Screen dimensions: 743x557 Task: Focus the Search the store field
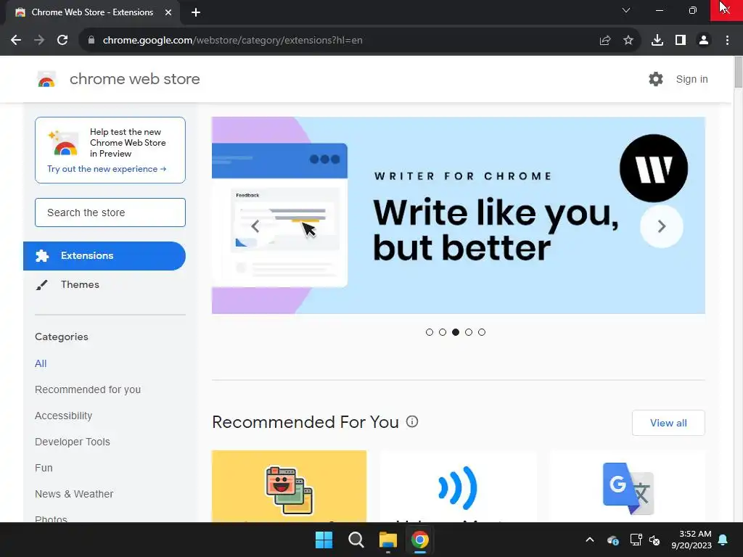tap(110, 213)
